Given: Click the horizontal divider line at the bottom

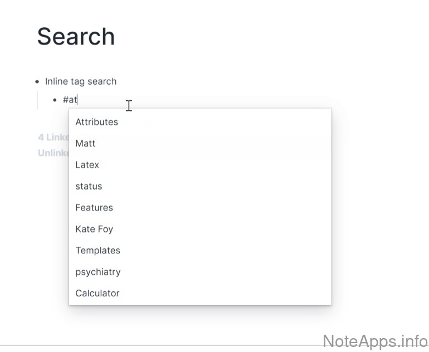Looking at the screenshot, I should tap(167, 345).
